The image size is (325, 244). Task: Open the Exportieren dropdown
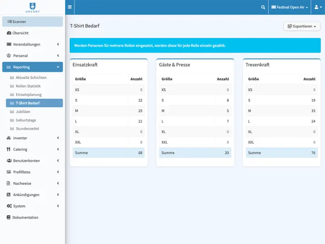point(301,26)
